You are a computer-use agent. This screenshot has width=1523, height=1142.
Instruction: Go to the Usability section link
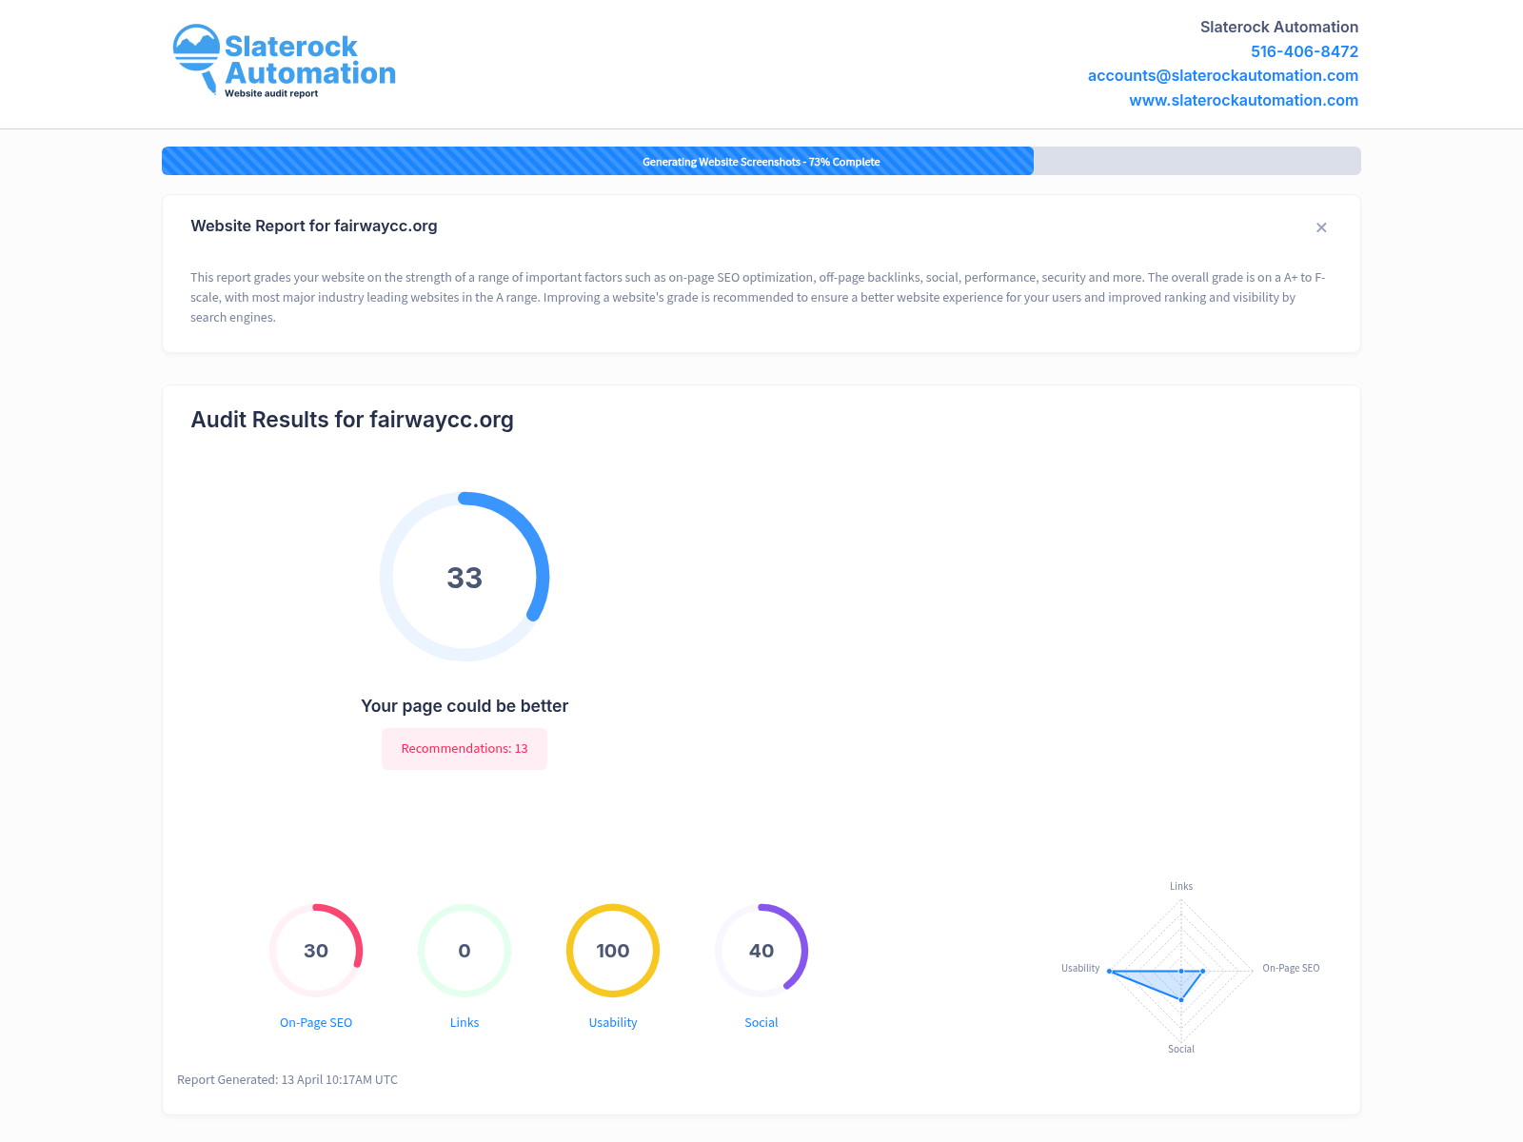613,1022
